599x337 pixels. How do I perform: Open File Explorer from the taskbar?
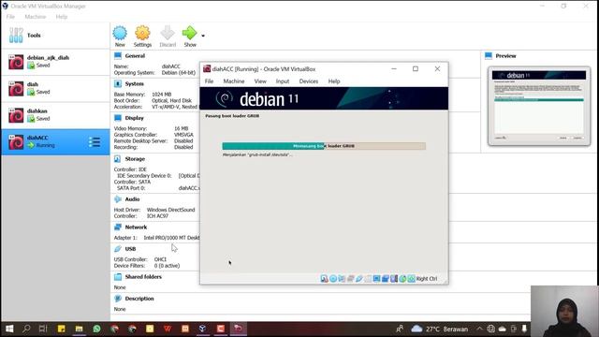click(79, 329)
